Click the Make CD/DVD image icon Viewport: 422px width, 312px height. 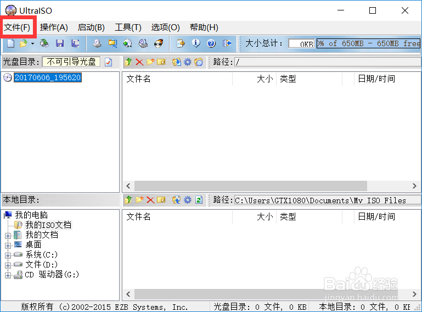coord(97,43)
